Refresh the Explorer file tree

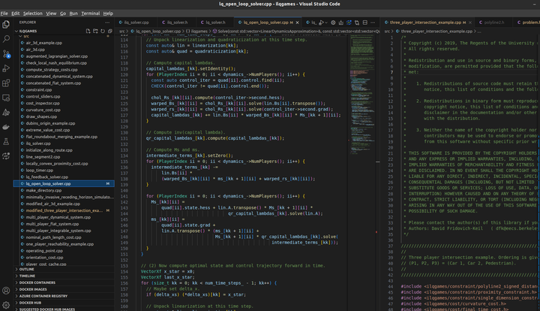coord(103,29)
